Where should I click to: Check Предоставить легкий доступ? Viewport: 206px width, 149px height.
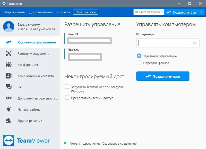pos(67,98)
